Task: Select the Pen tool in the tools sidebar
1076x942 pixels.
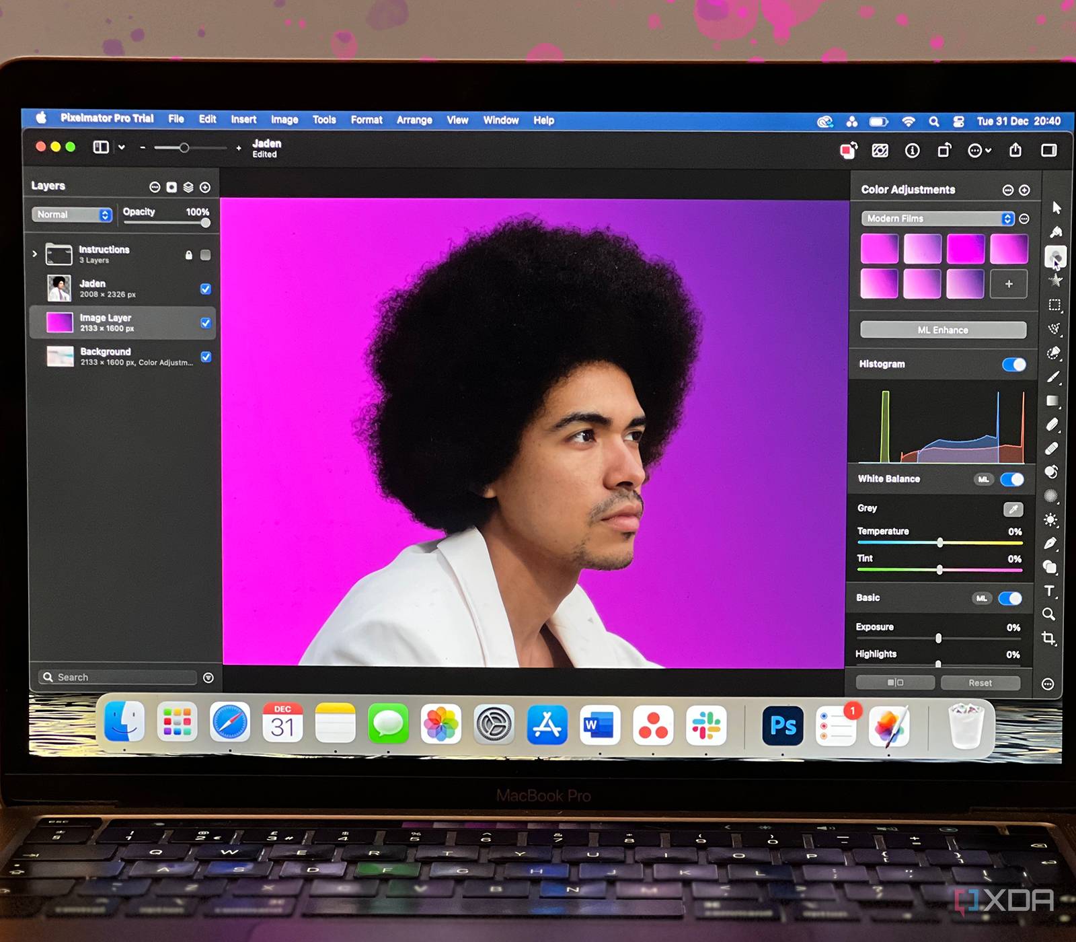Action: (x=1050, y=543)
